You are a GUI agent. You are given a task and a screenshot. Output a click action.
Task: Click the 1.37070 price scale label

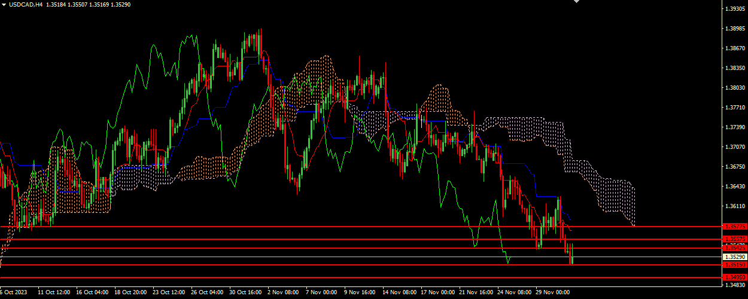pyautogui.click(x=734, y=147)
